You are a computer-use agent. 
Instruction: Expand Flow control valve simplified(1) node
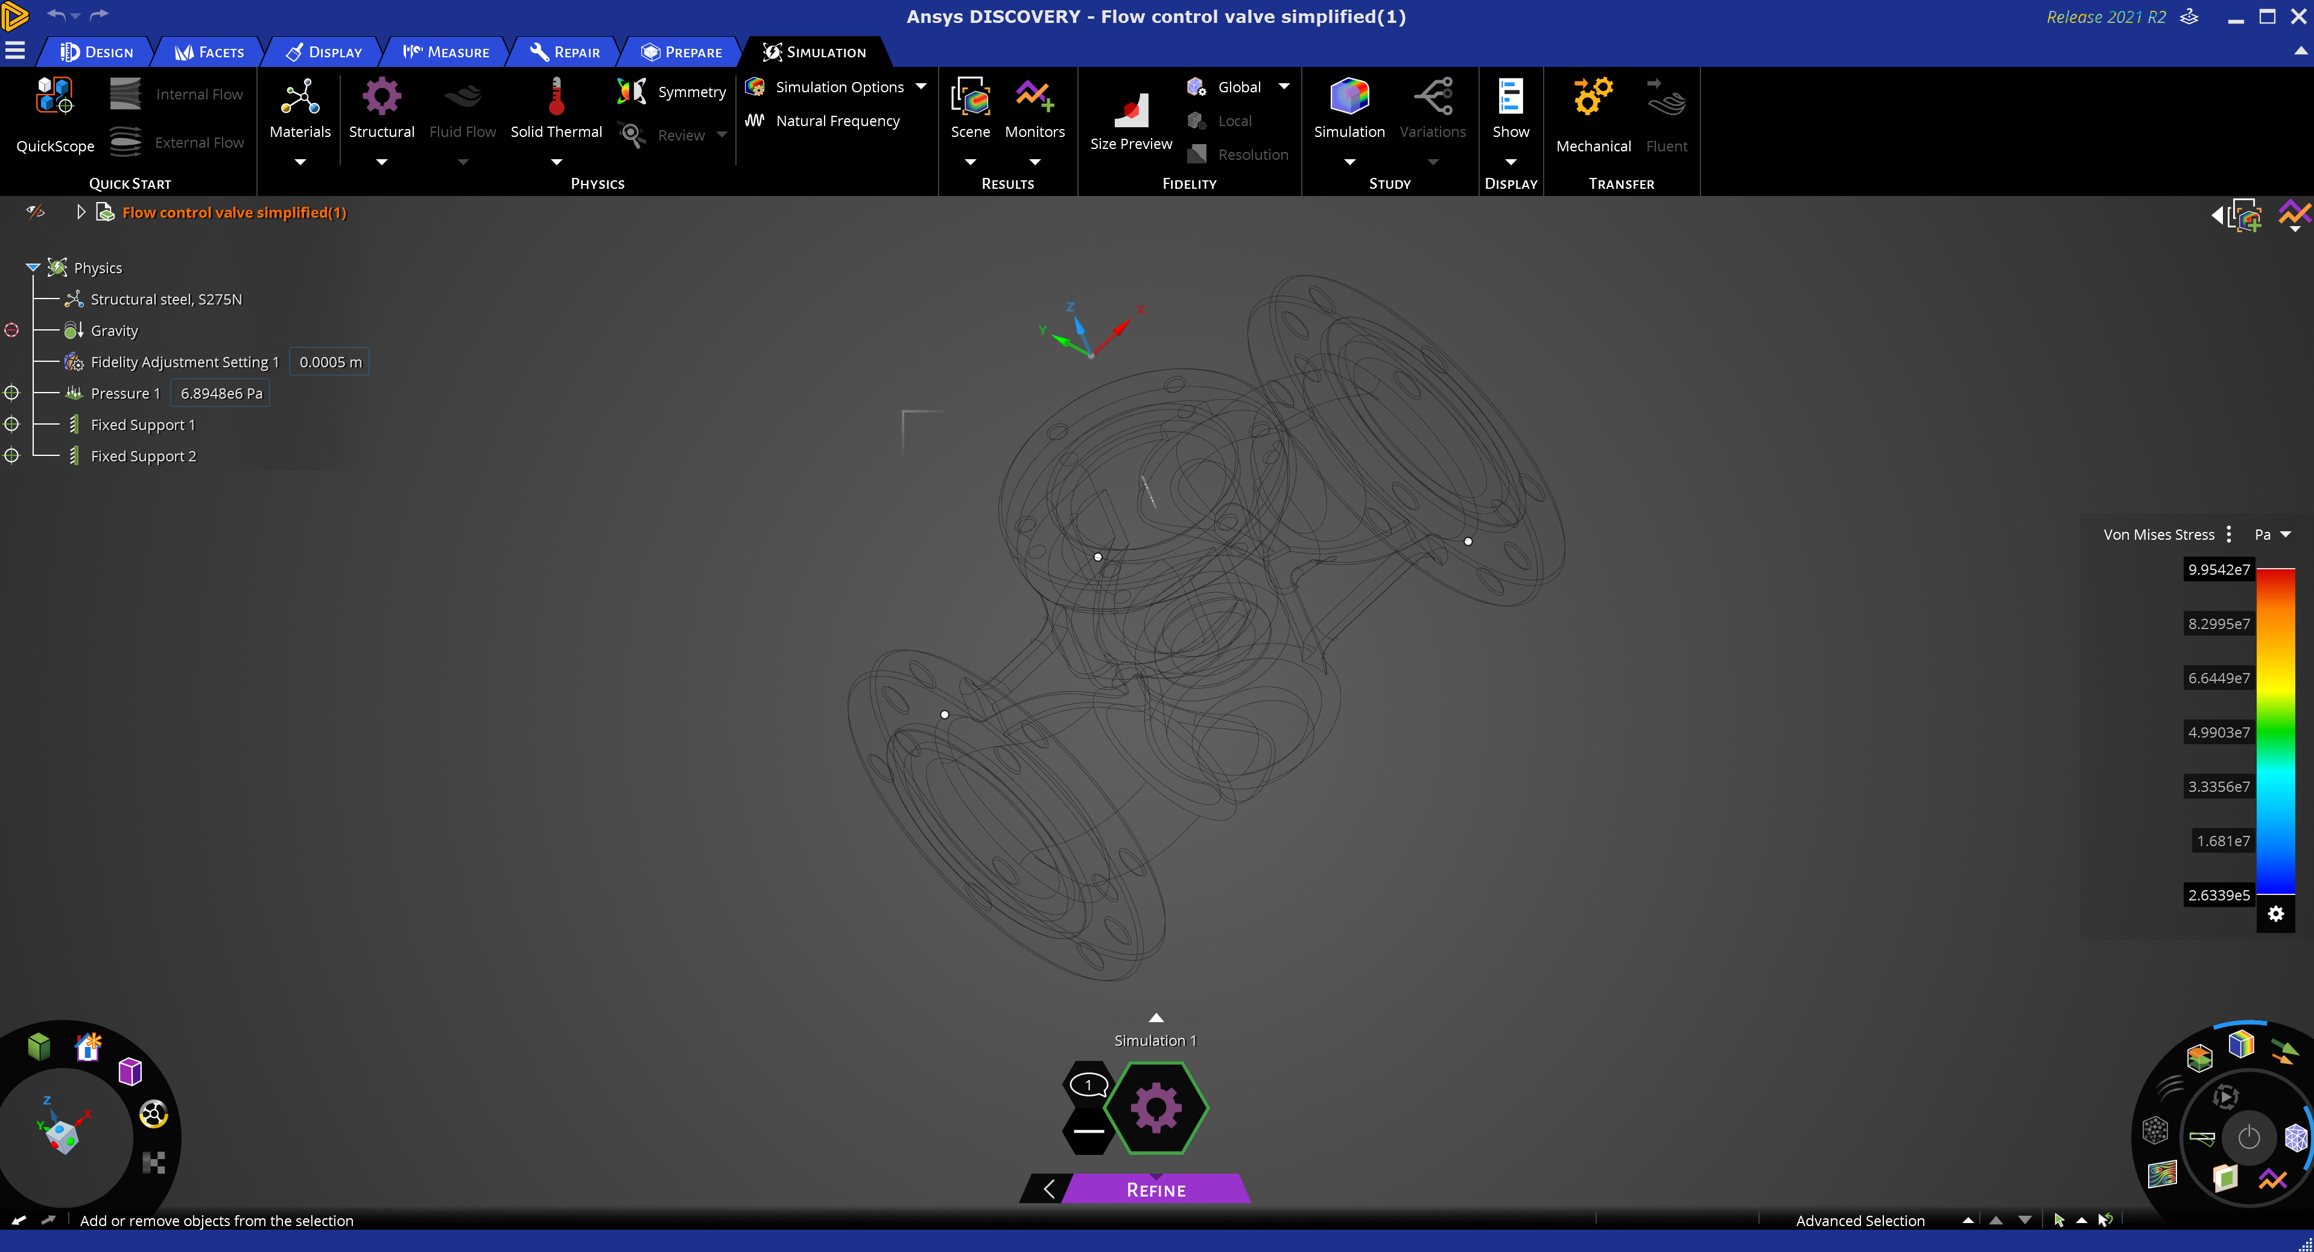[x=81, y=212]
